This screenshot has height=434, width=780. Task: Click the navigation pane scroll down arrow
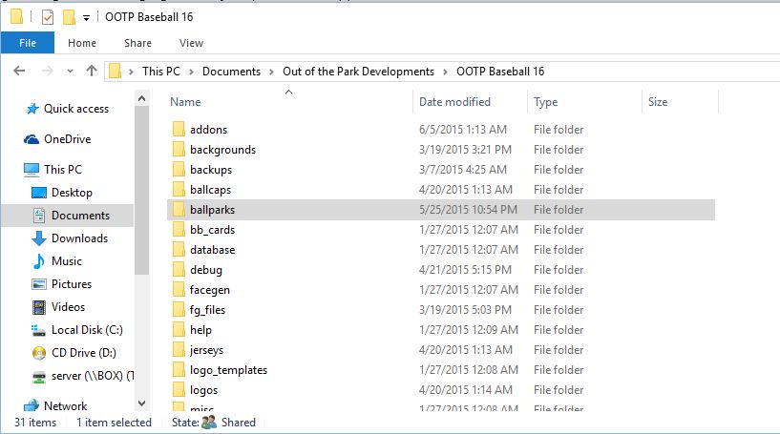(141, 404)
